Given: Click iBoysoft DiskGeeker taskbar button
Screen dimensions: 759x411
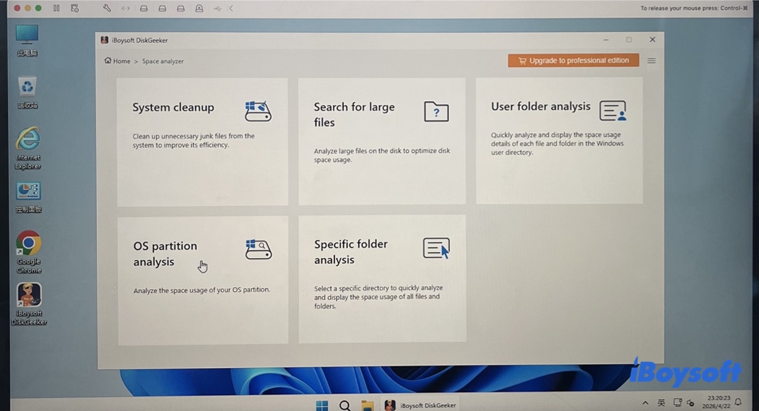Looking at the screenshot, I should click(x=420, y=405).
